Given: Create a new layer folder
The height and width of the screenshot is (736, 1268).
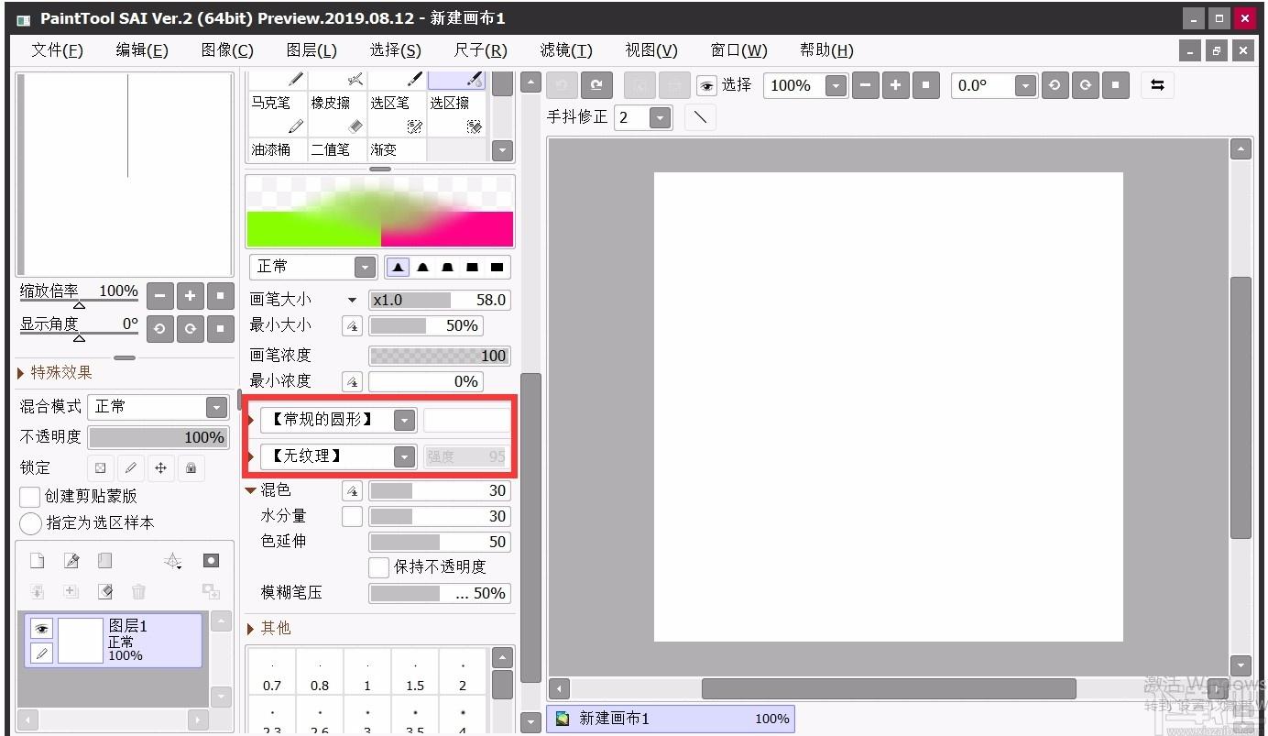Looking at the screenshot, I should [x=104, y=561].
